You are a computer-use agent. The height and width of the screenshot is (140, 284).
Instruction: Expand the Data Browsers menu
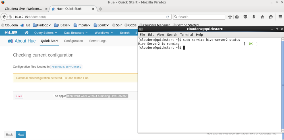[76, 33]
